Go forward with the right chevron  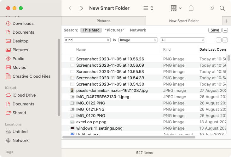click(82, 8)
